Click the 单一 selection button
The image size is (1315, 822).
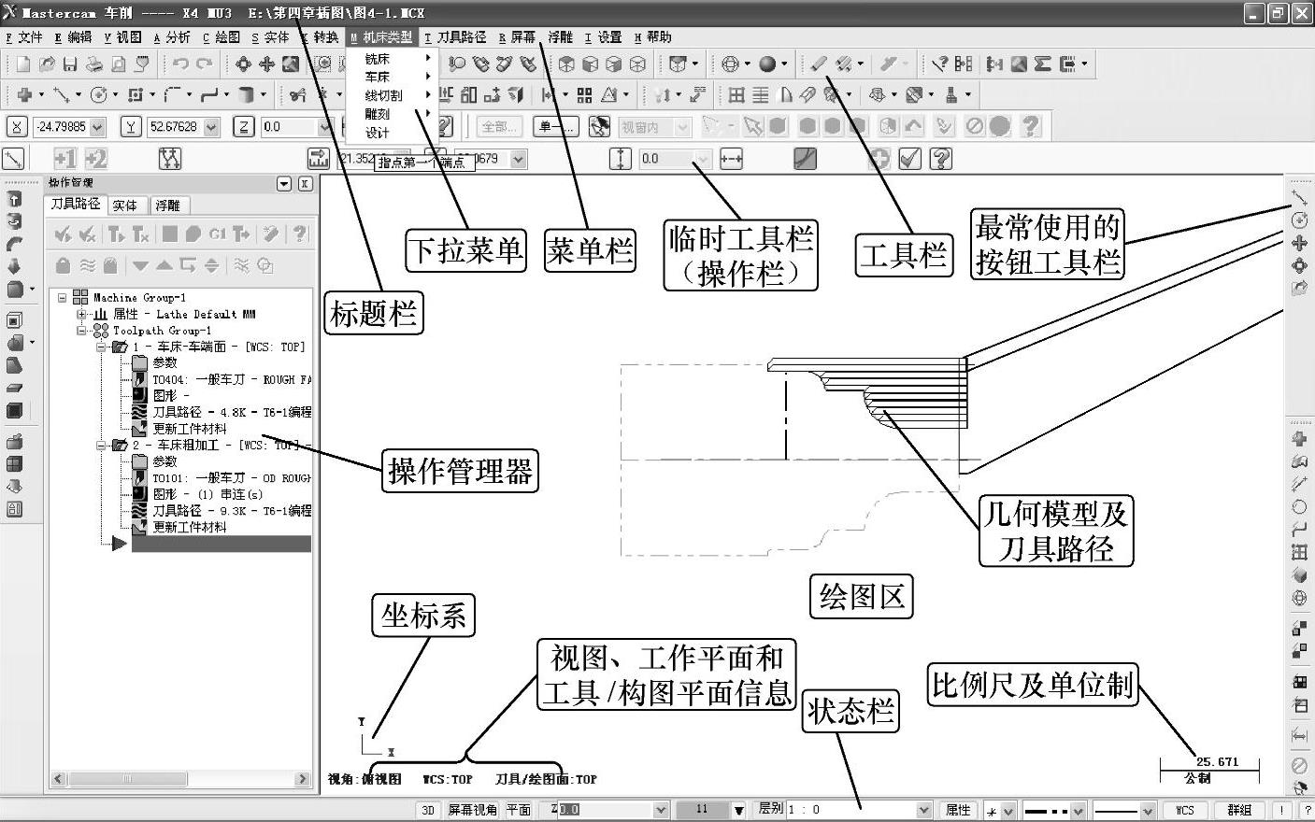coord(555,126)
